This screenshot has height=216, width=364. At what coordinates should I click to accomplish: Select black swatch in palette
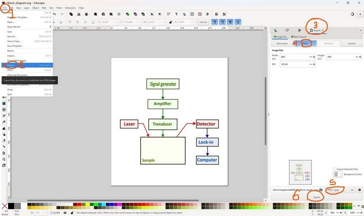(11, 206)
